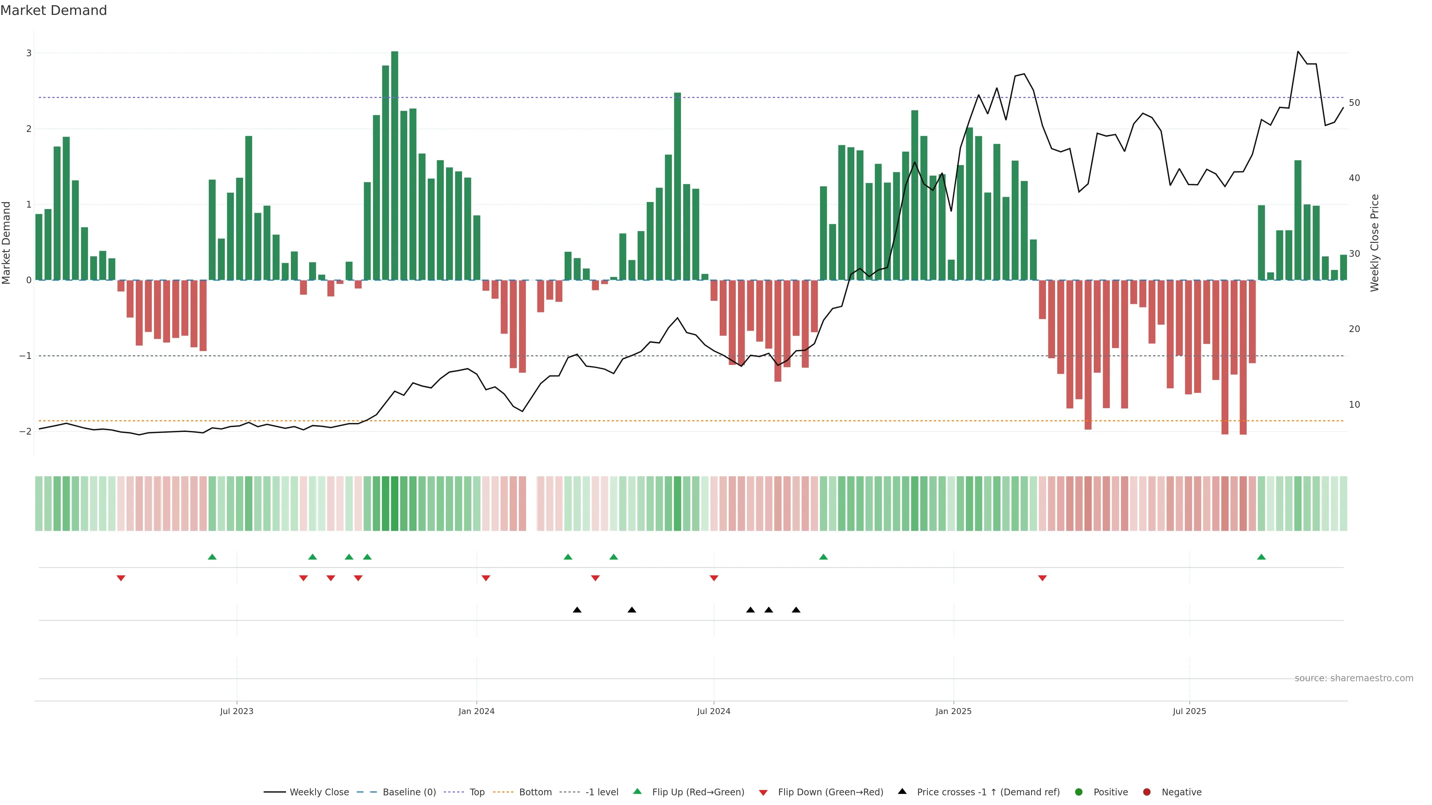
Task: Click the black Price crosses triangle legend icon
Action: coord(902,791)
